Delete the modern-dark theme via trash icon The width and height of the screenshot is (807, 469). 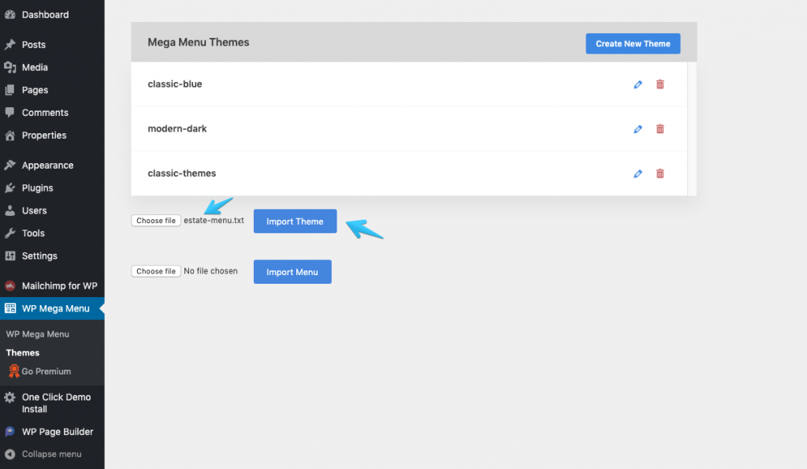pyautogui.click(x=660, y=128)
